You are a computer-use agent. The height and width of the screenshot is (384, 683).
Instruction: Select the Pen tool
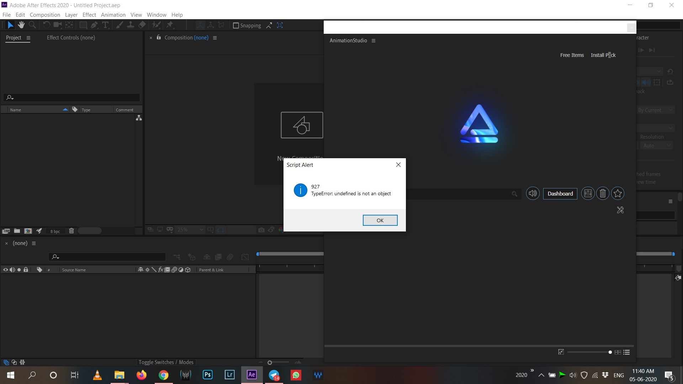(x=94, y=25)
